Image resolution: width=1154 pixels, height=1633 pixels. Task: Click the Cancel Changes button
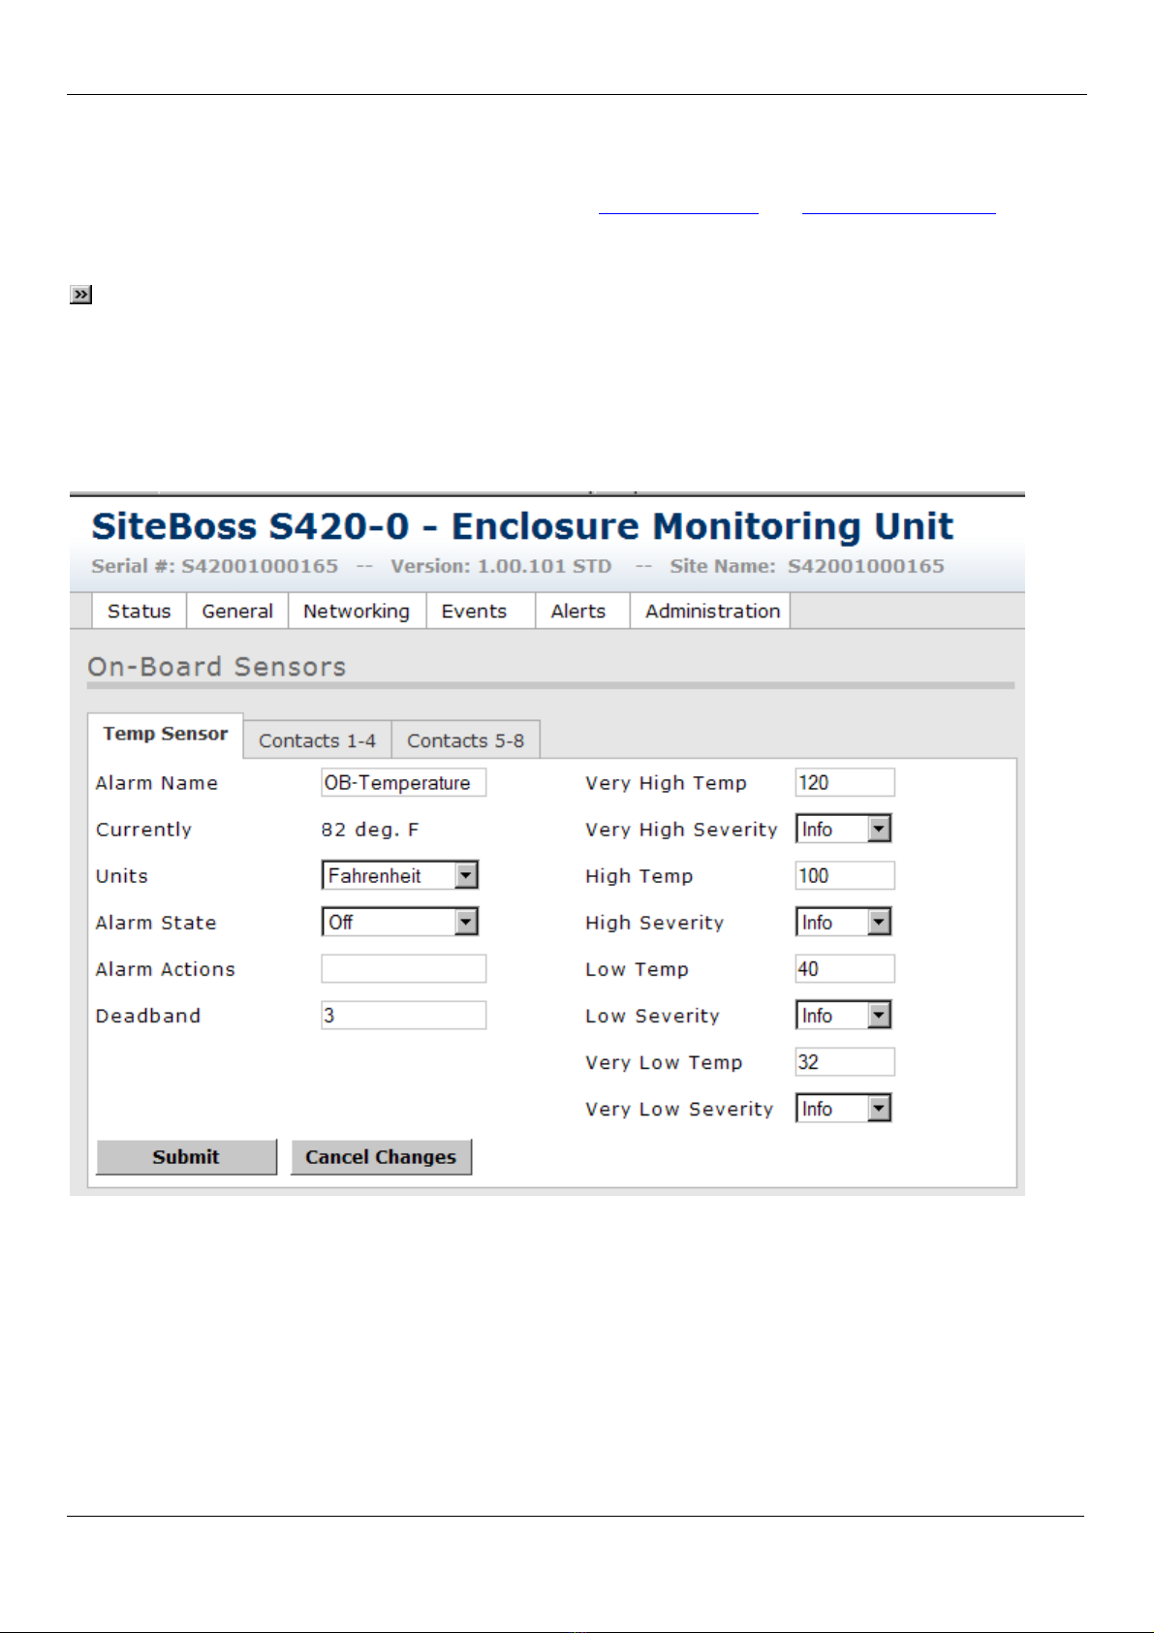click(x=381, y=1157)
